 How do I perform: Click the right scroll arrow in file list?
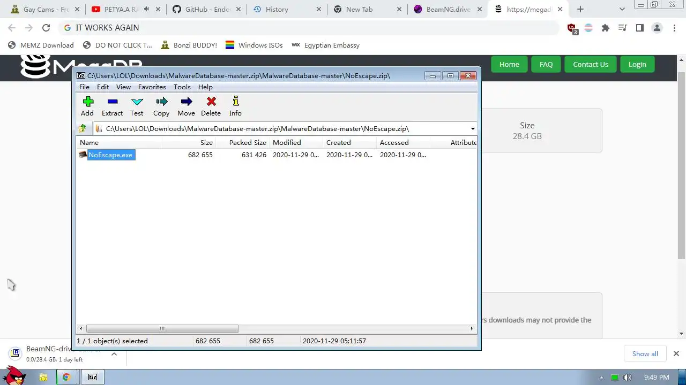point(472,328)
